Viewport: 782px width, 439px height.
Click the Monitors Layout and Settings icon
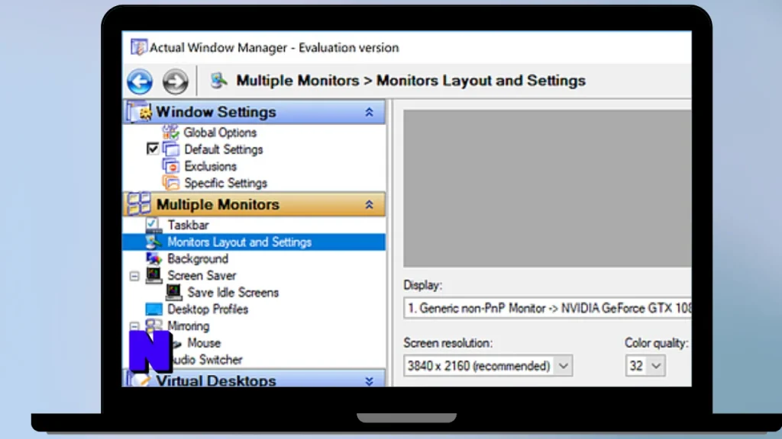(x=153, y=242)
